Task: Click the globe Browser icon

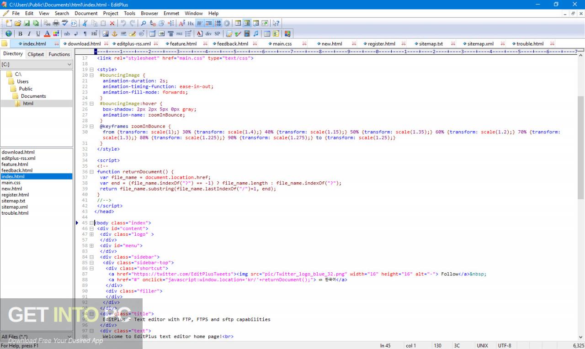Action: (8, 33)
